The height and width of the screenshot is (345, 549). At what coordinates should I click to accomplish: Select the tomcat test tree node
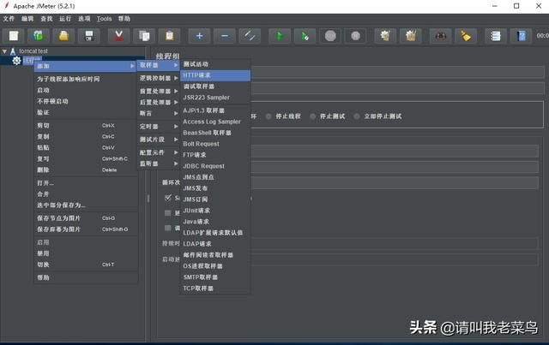coord(33,51)
